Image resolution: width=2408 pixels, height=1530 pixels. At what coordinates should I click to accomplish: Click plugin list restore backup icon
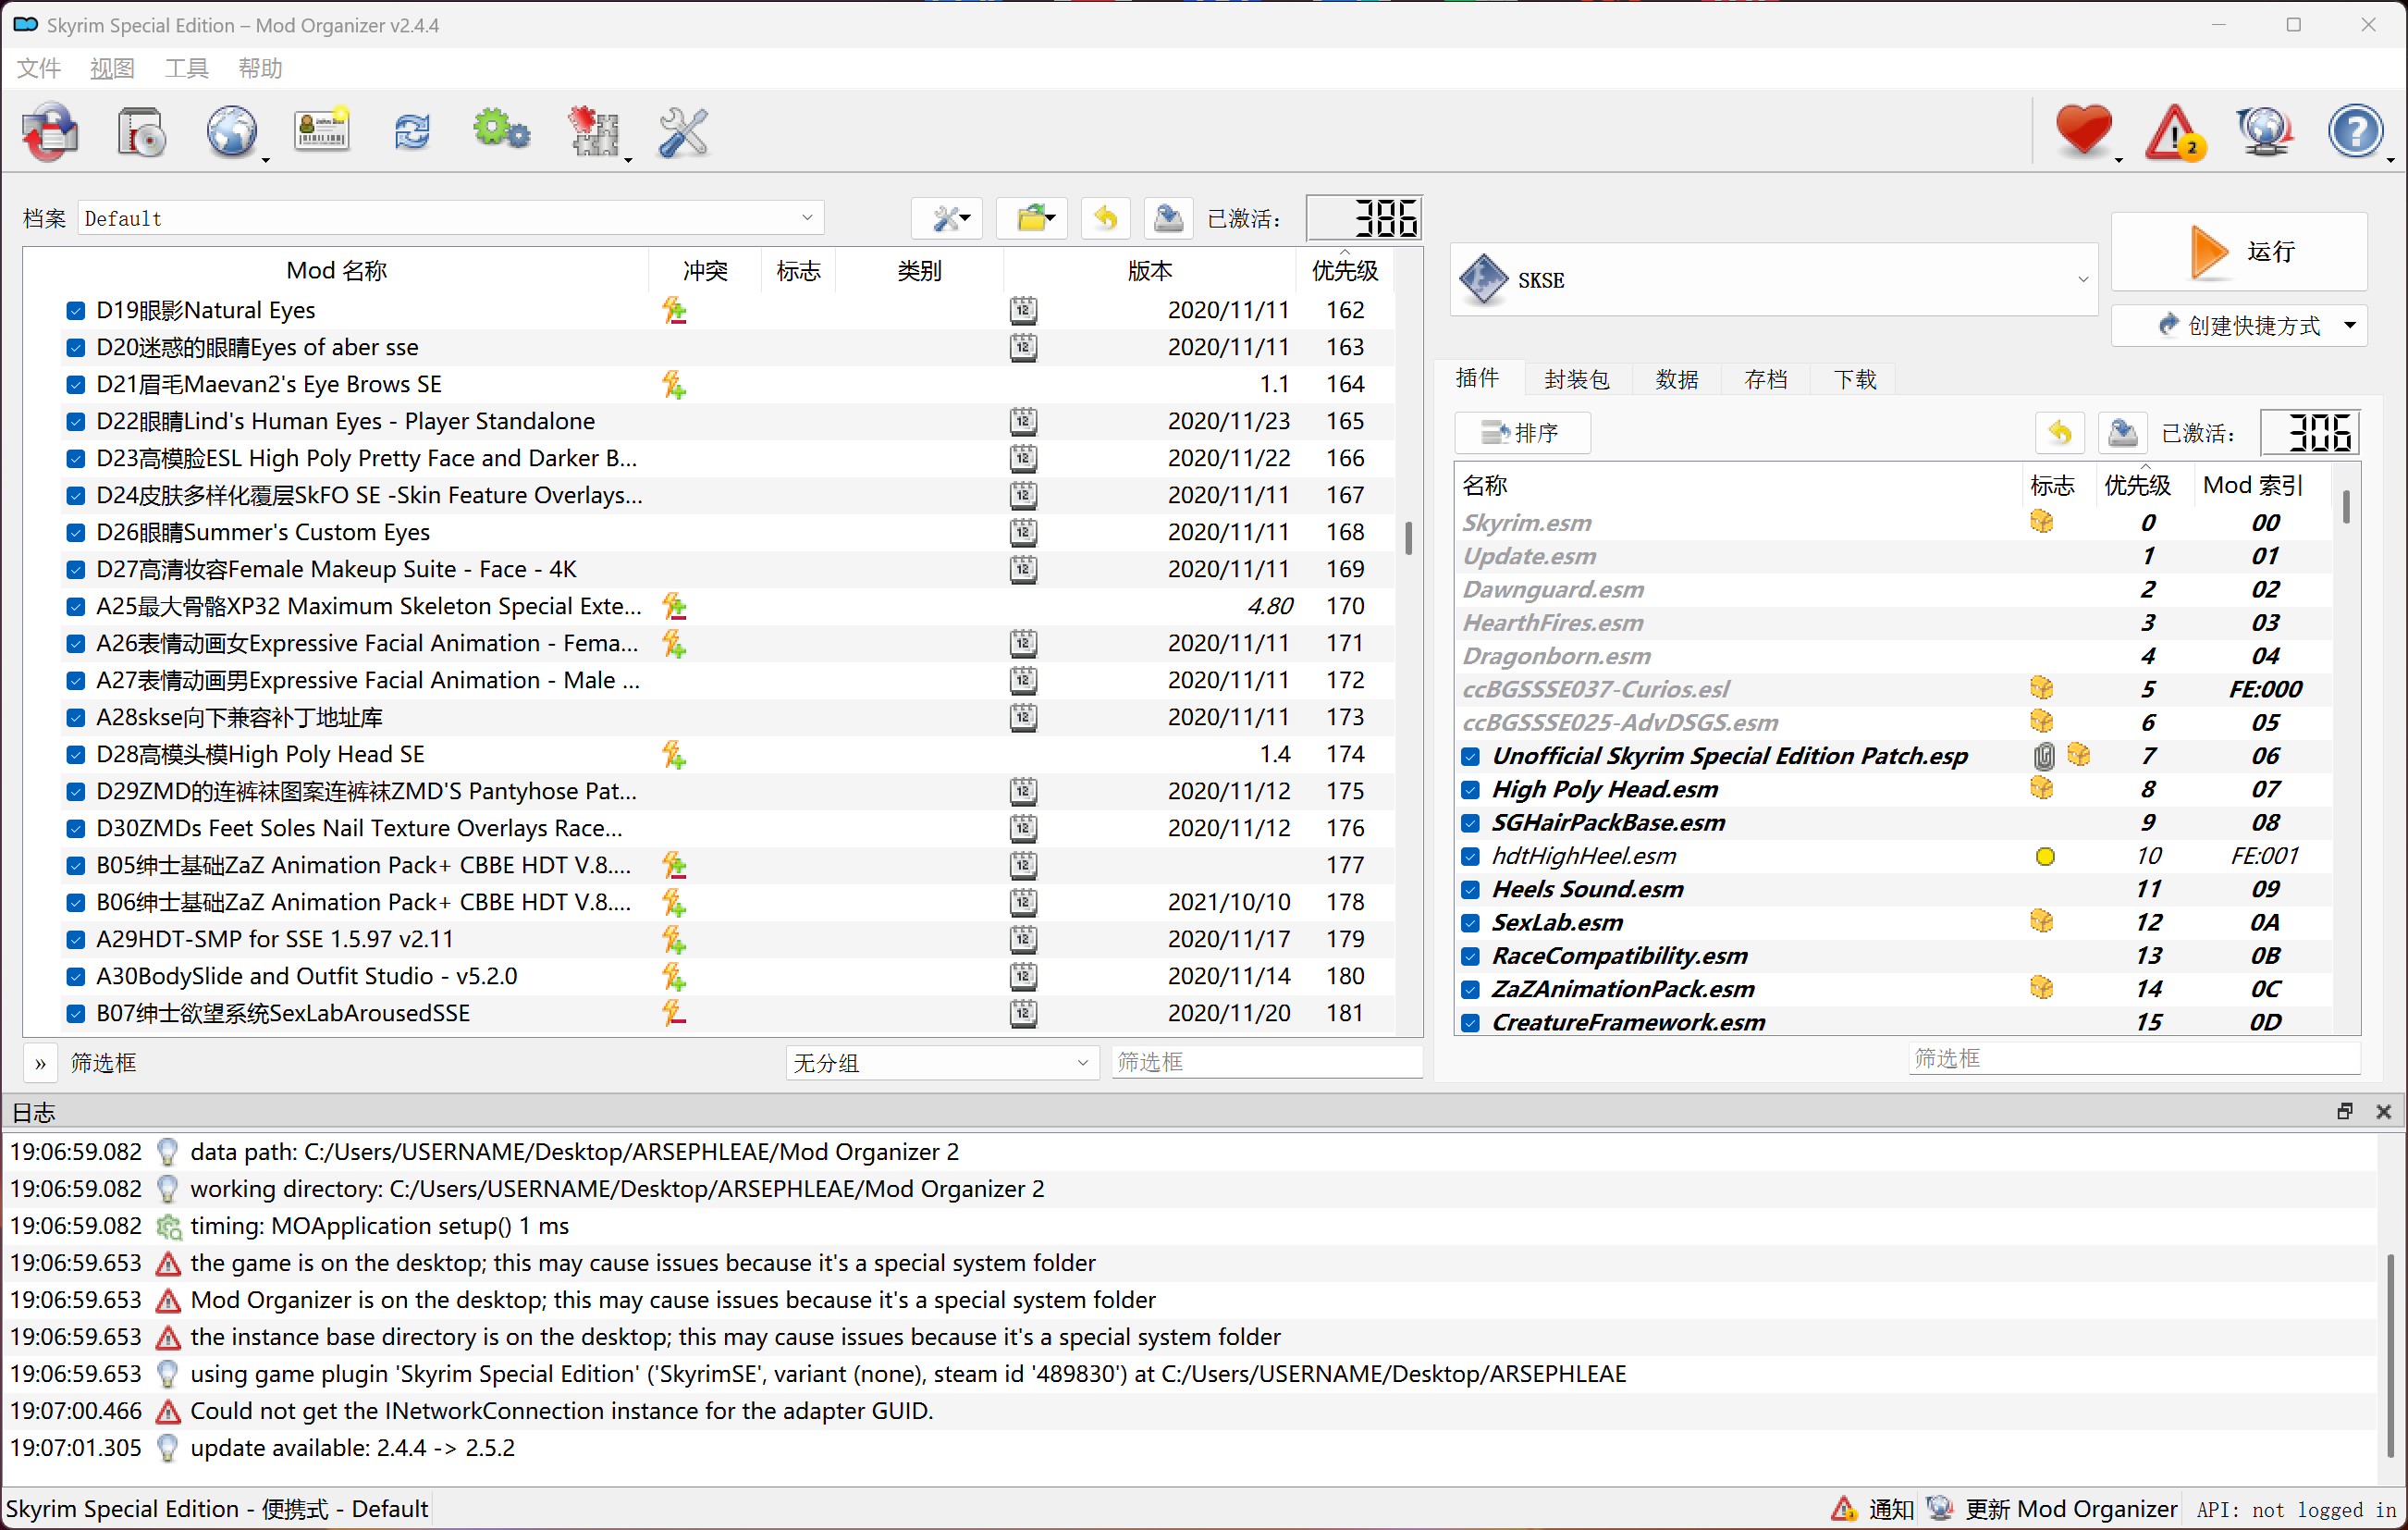pos(2060,433)
